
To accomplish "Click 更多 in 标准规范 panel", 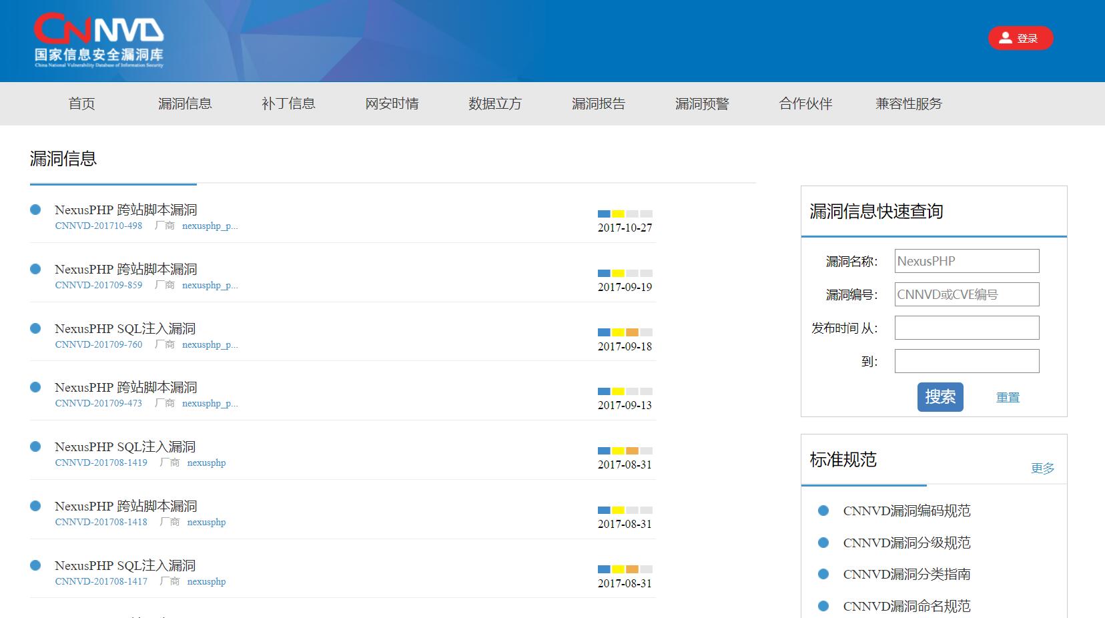I will pos(1042,468).
